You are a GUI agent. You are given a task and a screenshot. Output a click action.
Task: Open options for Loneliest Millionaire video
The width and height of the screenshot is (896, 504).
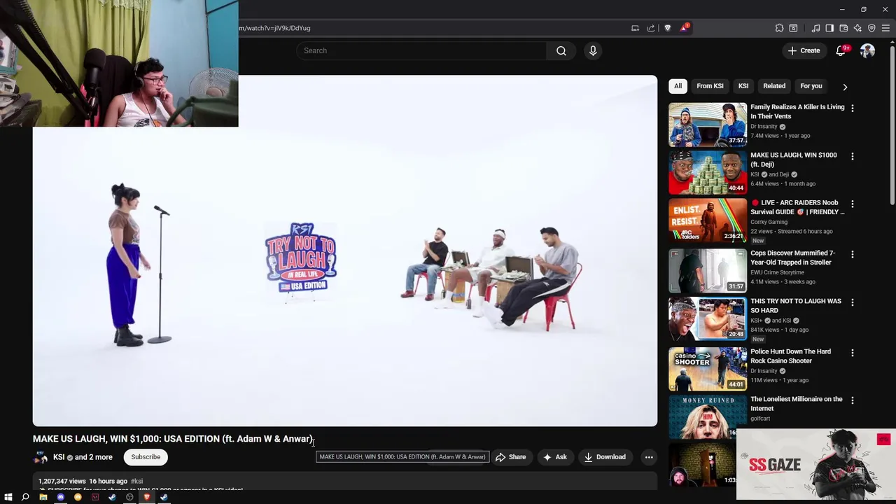tap(852, 400)
